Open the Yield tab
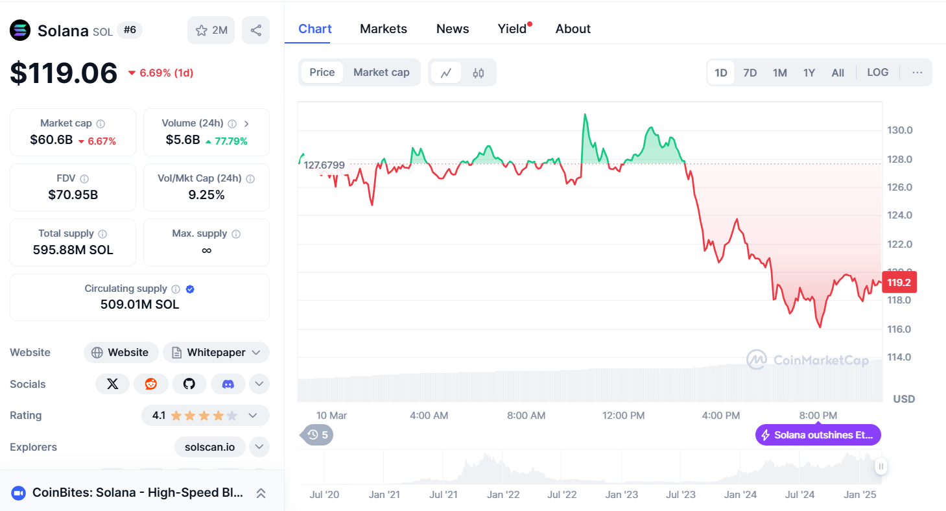946x511 pixels. click(x=512, y=29)
